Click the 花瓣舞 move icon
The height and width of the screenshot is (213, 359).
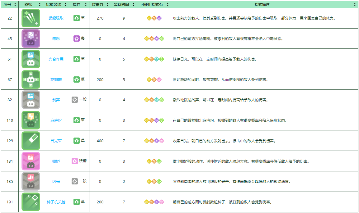pyautogui.click(x=31, y=79)
